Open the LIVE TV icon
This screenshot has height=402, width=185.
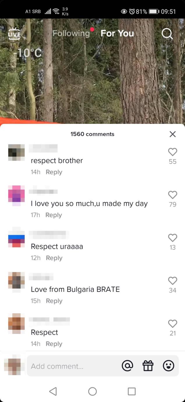click(14, 34)
